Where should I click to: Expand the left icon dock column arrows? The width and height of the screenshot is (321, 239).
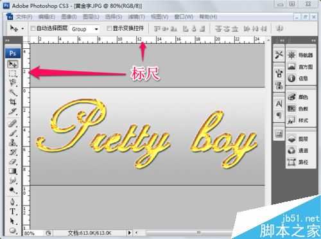(282, 40)
